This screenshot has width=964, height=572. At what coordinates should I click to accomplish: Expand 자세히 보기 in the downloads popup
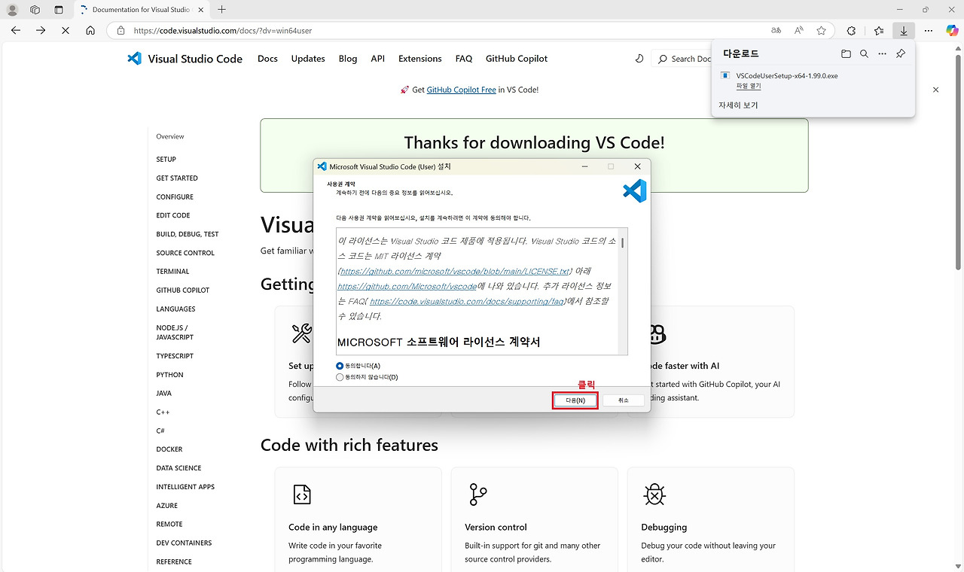pos(737,105)
